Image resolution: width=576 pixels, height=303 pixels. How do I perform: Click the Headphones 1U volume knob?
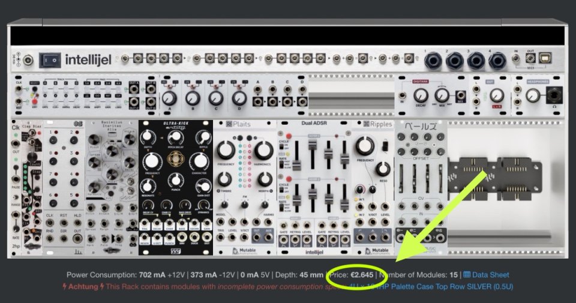(533, 96)
